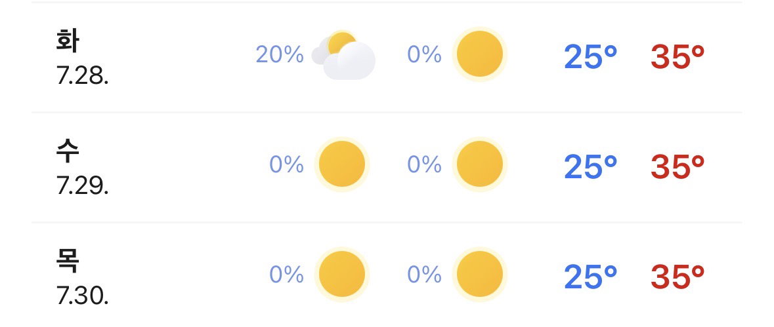Viewport: 774px width, 327px height.
Task: Open the 수 7.29 forecast row
Action: tap(387, 168)
